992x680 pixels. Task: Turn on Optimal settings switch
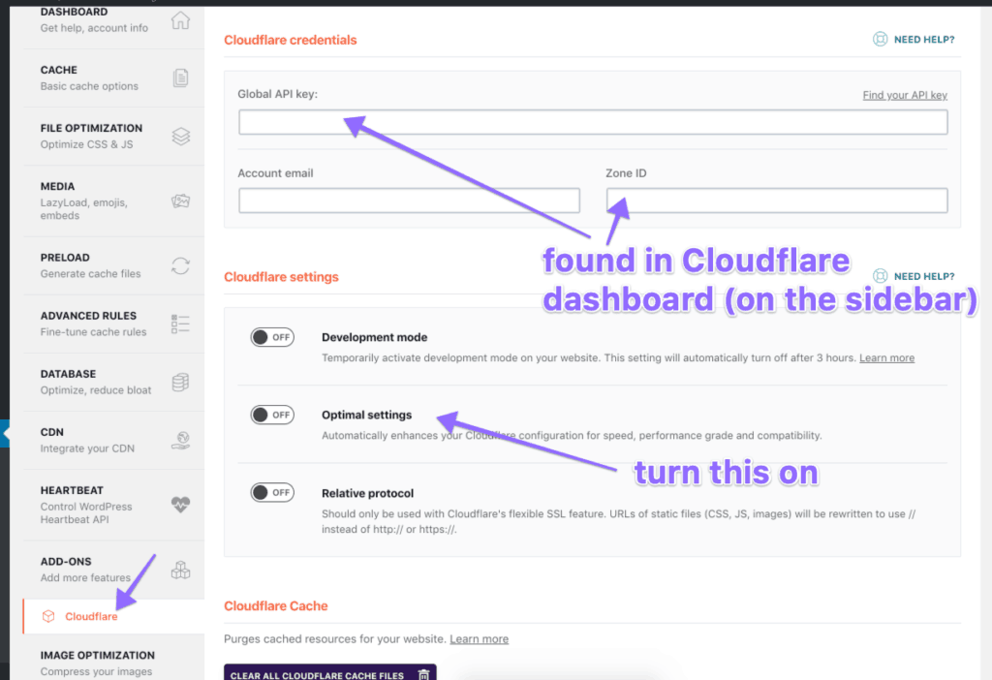click(272, 415)
